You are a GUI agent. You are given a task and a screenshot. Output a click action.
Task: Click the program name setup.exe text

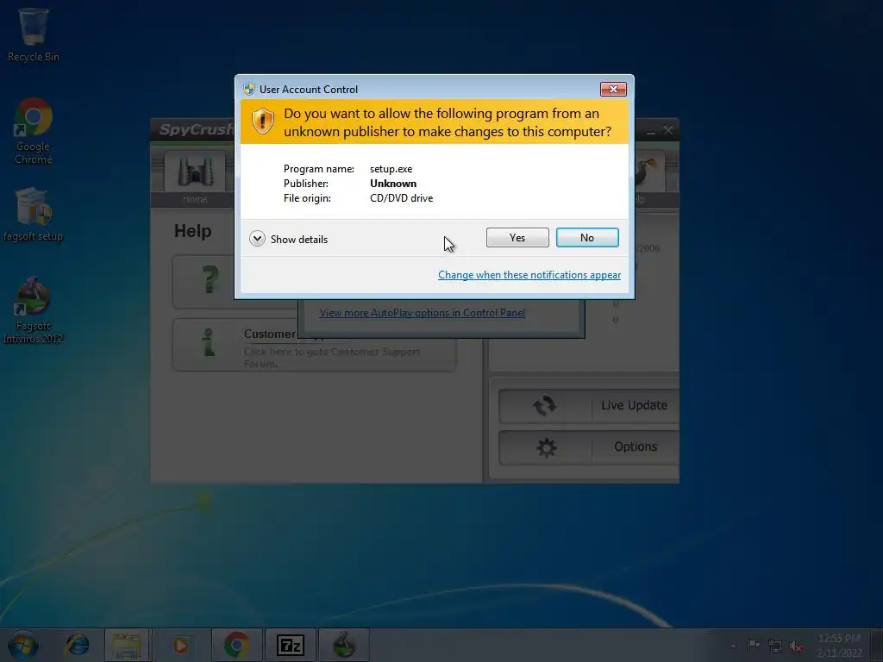pyautogui.click(x=391, y=169)
